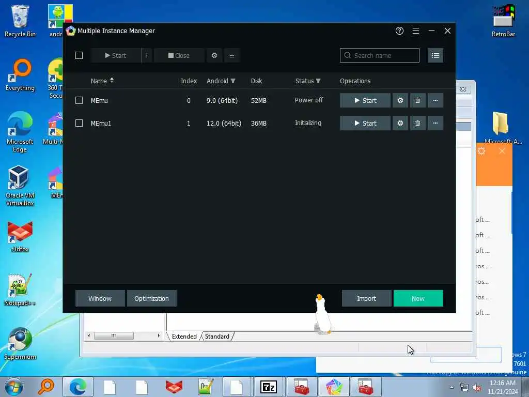
Task: Click the scrollbar right arrow in background window
Action: 159,335
